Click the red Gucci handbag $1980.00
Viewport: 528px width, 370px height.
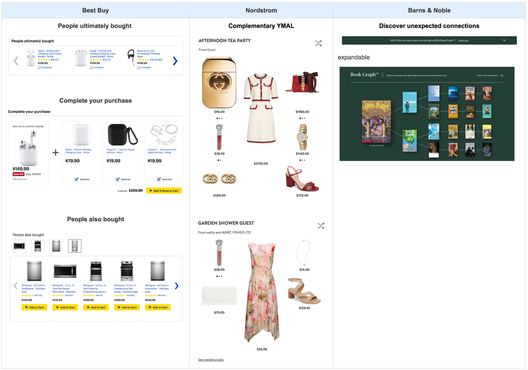tap(302, 82)
